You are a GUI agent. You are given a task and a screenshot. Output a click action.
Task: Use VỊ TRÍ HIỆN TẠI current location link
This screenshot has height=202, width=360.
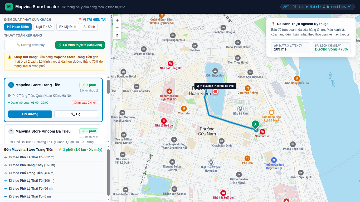[x=92, y=20]
